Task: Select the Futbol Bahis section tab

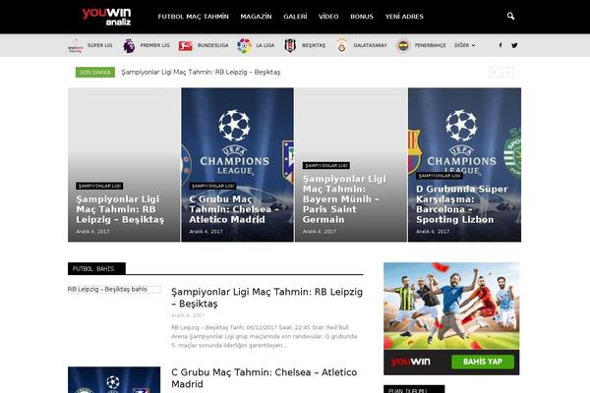Action: pyautogui.click(x=96, y=268)
